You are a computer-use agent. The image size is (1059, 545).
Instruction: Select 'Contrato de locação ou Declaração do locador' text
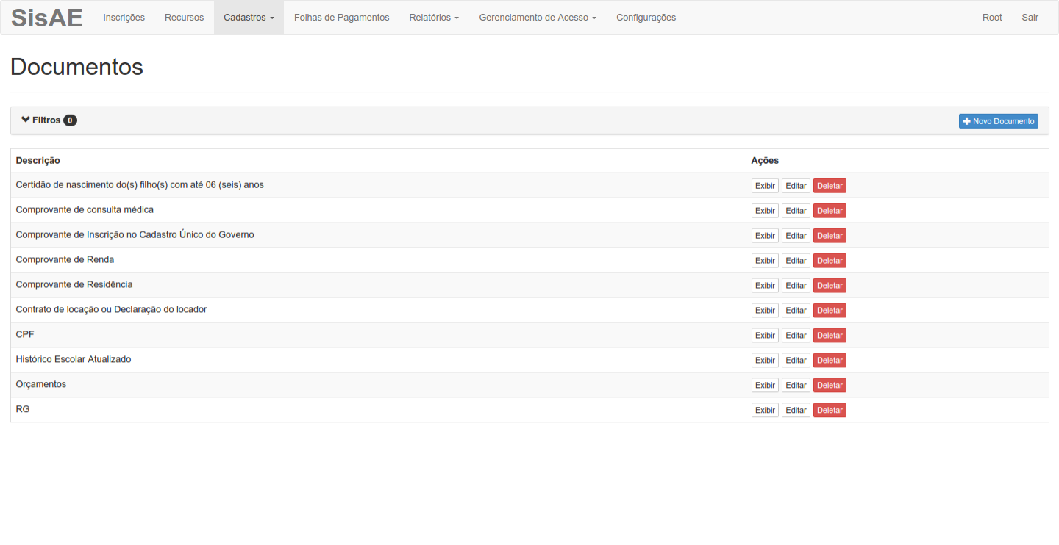pyautogui.click(x=111, y=309)
